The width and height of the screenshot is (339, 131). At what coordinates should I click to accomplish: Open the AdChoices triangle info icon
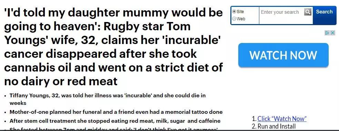click(328, 33)
